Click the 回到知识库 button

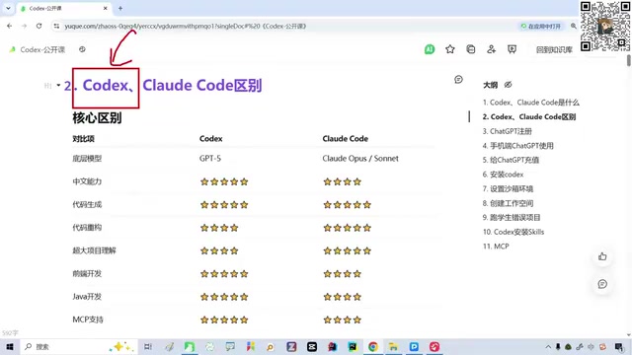(554, 49)
